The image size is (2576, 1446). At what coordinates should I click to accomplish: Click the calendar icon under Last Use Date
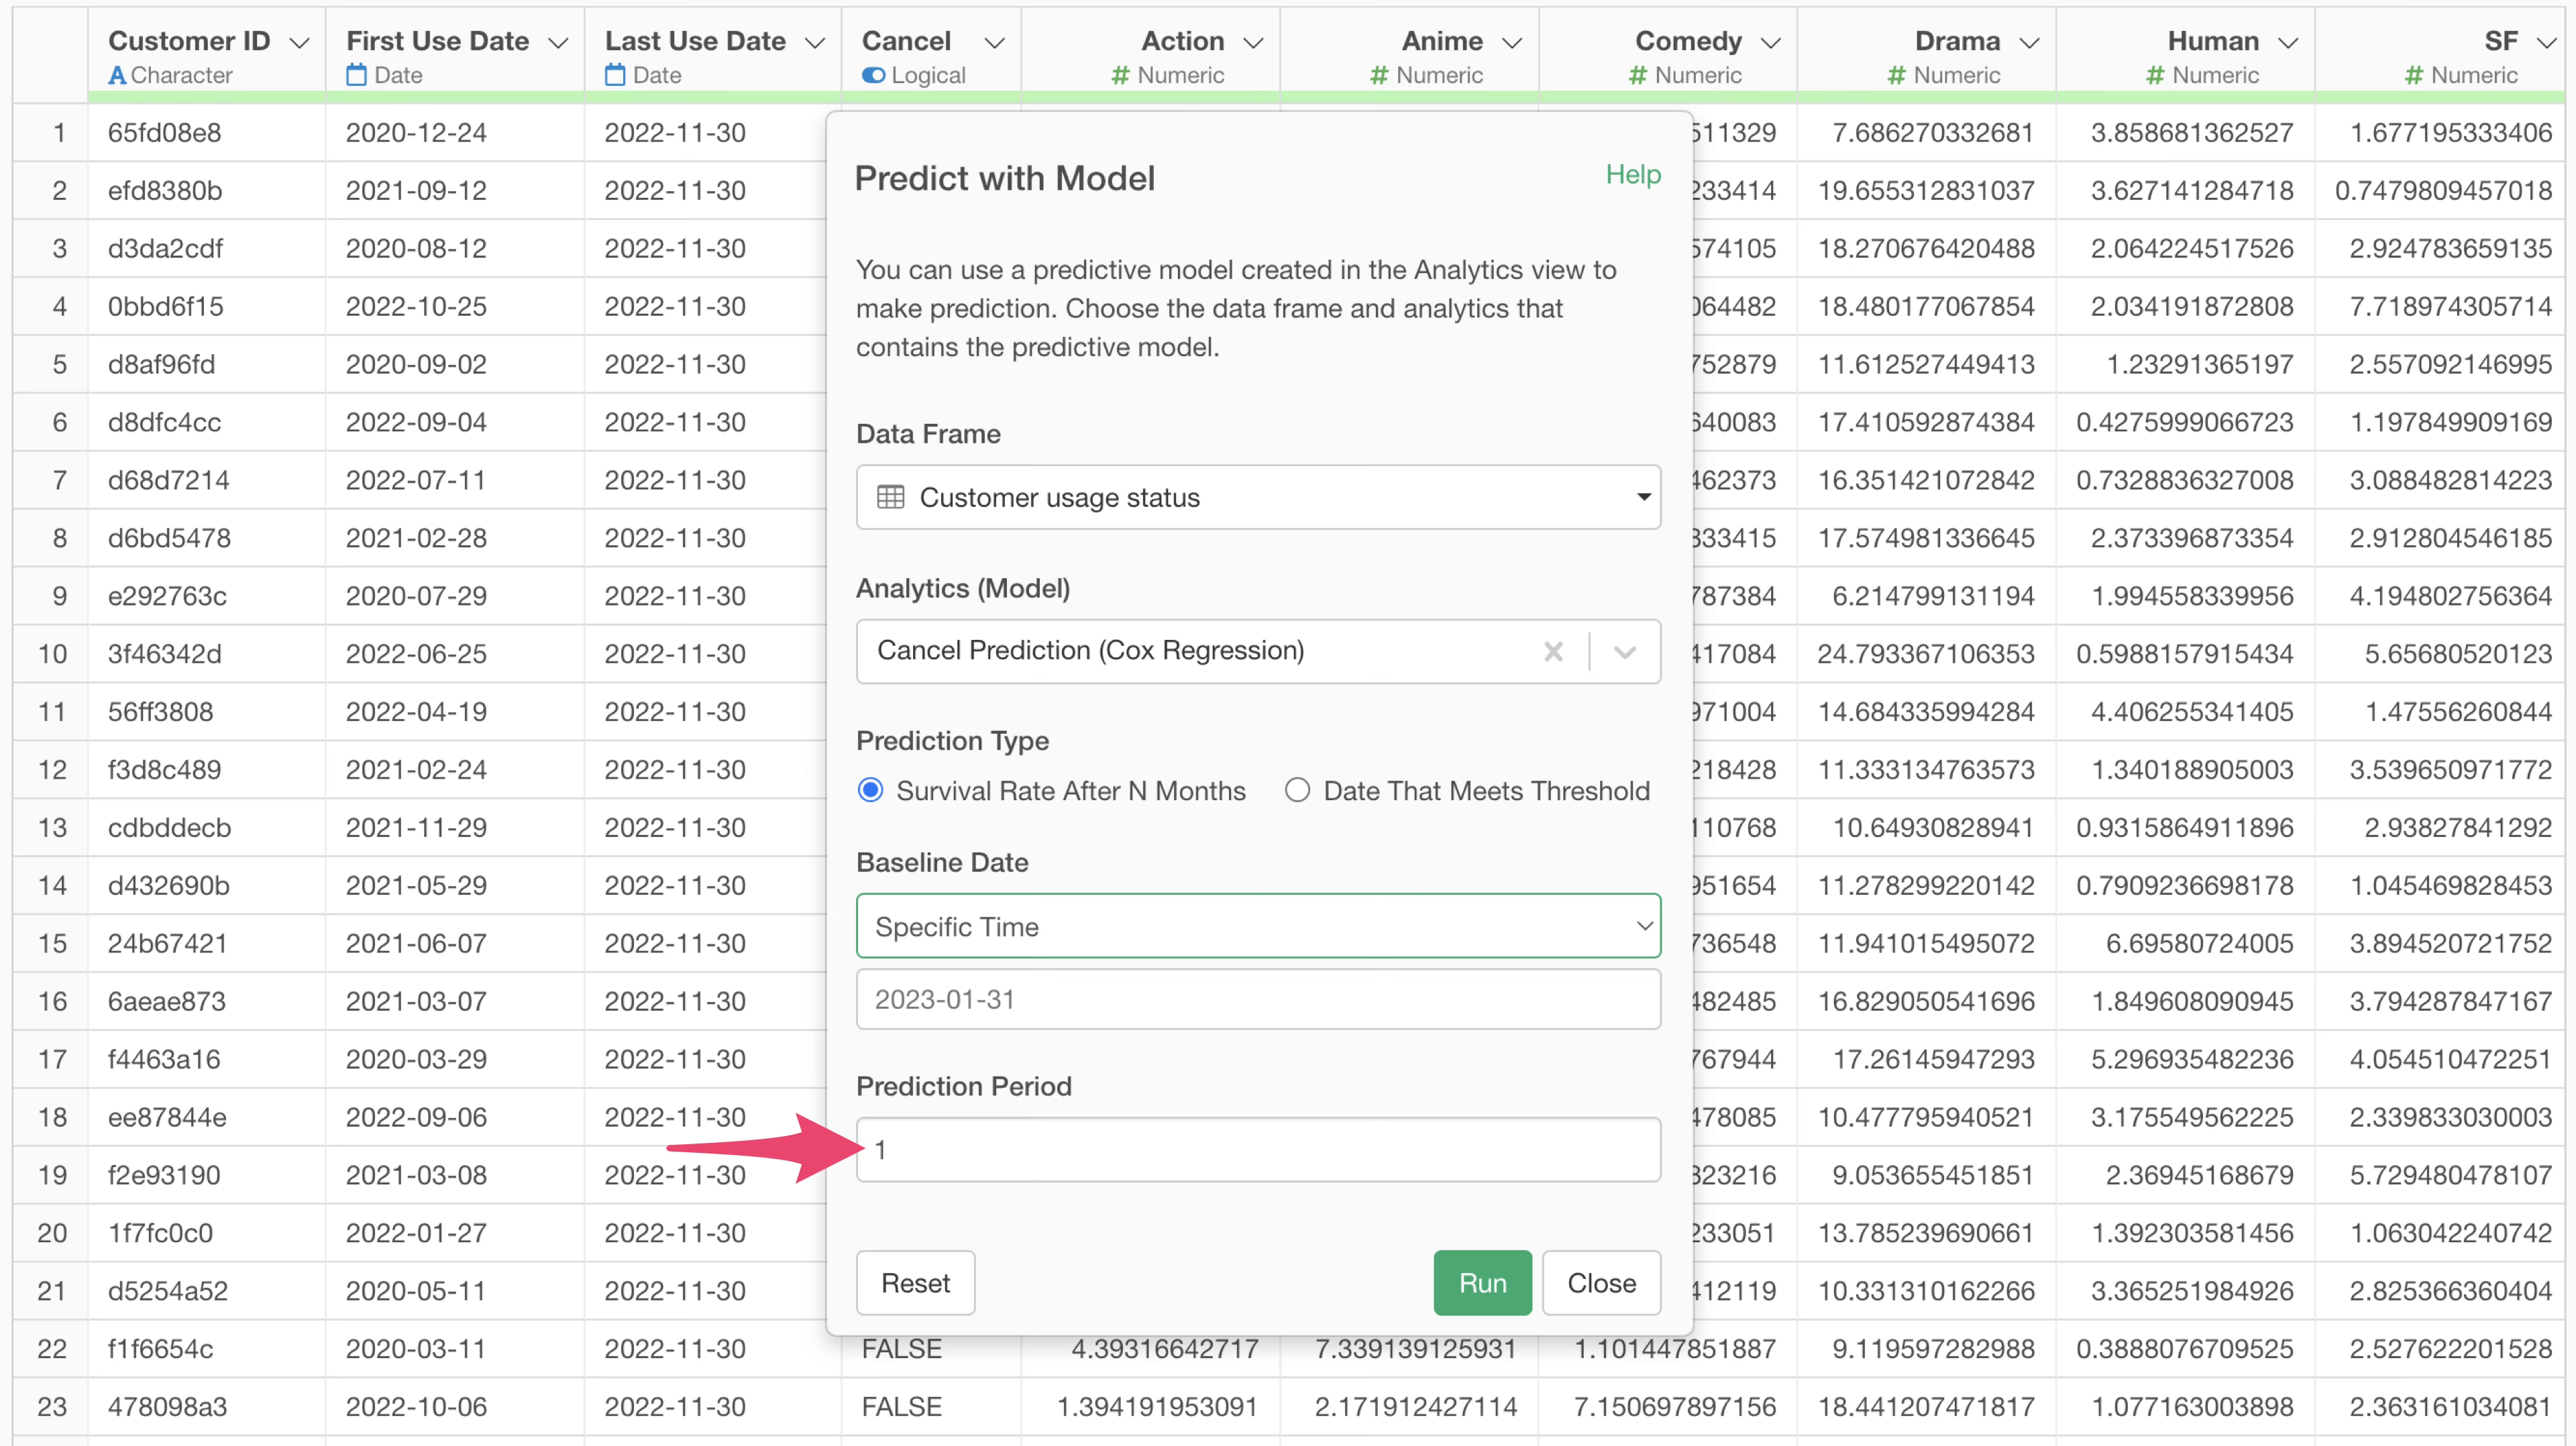(x=615, y=75)
